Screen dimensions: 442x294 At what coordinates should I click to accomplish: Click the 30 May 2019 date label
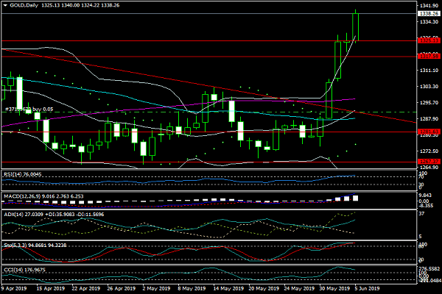(x=334, y=289)
